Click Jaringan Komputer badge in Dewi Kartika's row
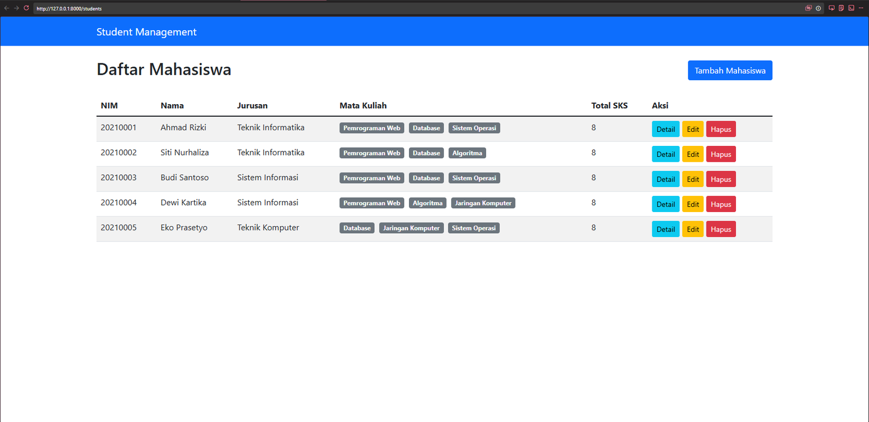The height and width of the screenshot is (422, 869). (483, 203)
